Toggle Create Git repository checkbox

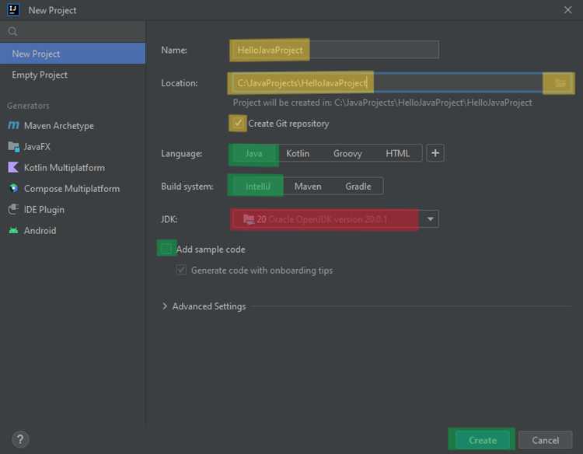coord(238,123)
